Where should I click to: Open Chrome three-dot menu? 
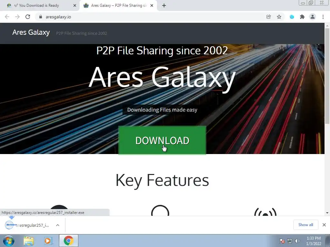(323, 17)
